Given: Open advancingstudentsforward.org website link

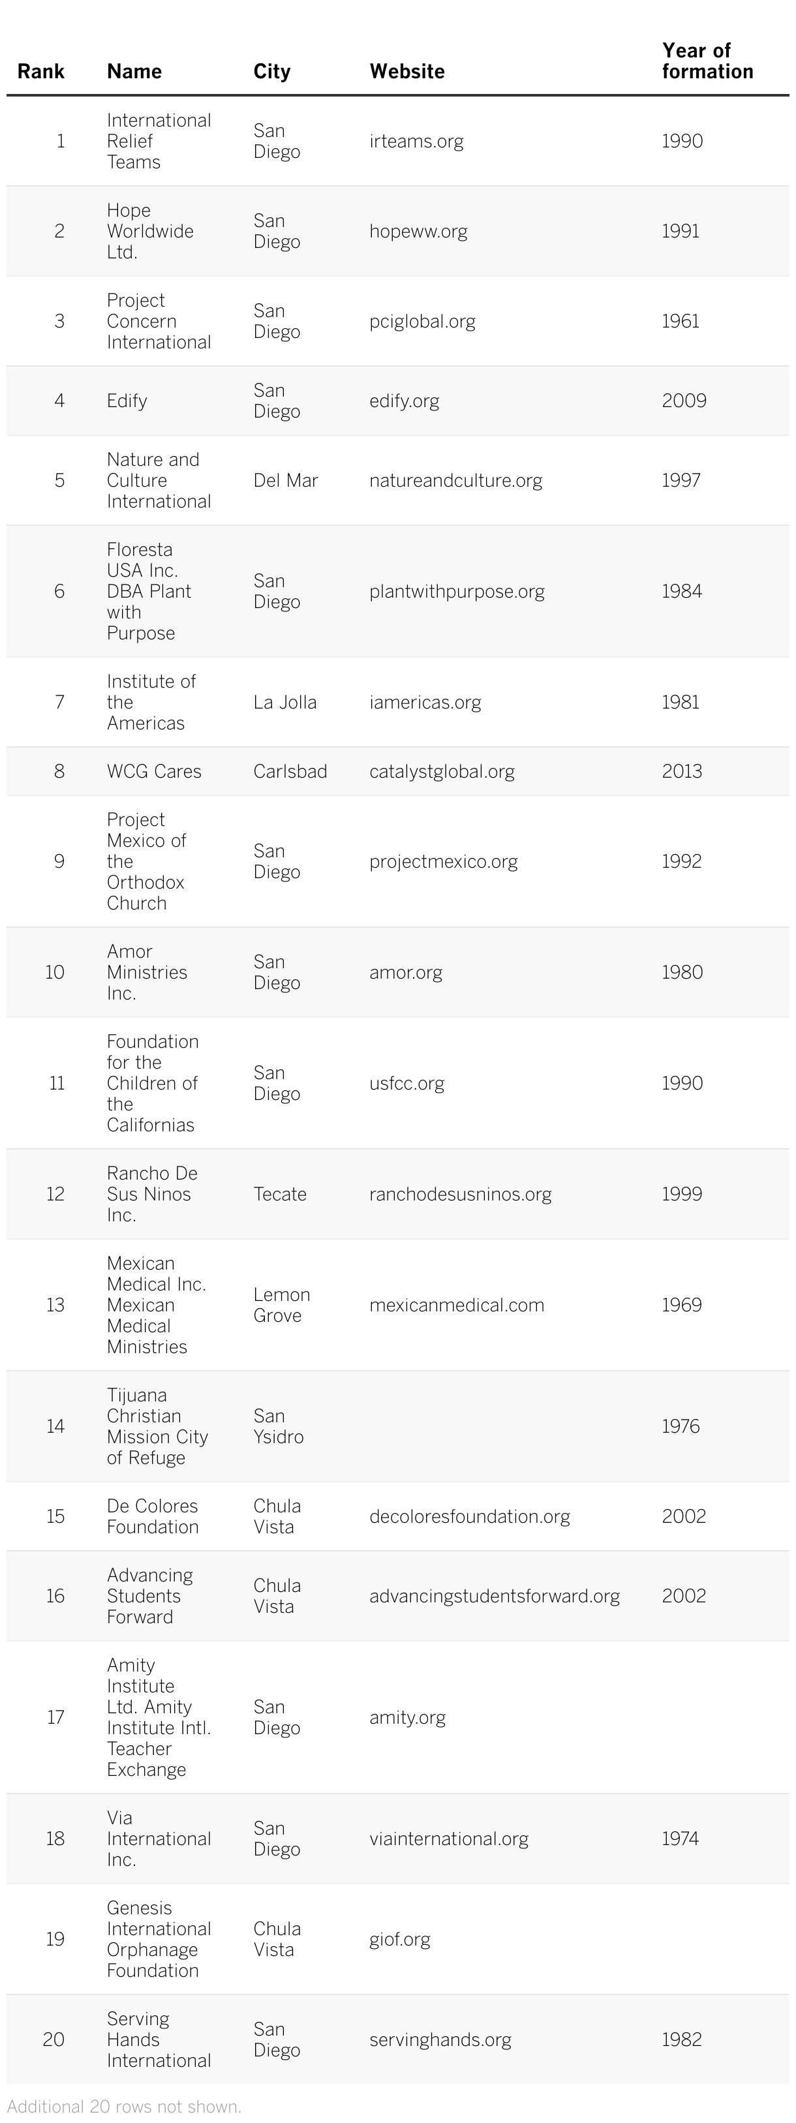Looking at the screenshot, I should click(x=495, y=1596).
